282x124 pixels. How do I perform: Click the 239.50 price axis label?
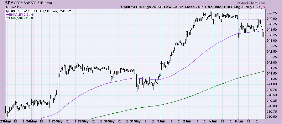point(272,117)
